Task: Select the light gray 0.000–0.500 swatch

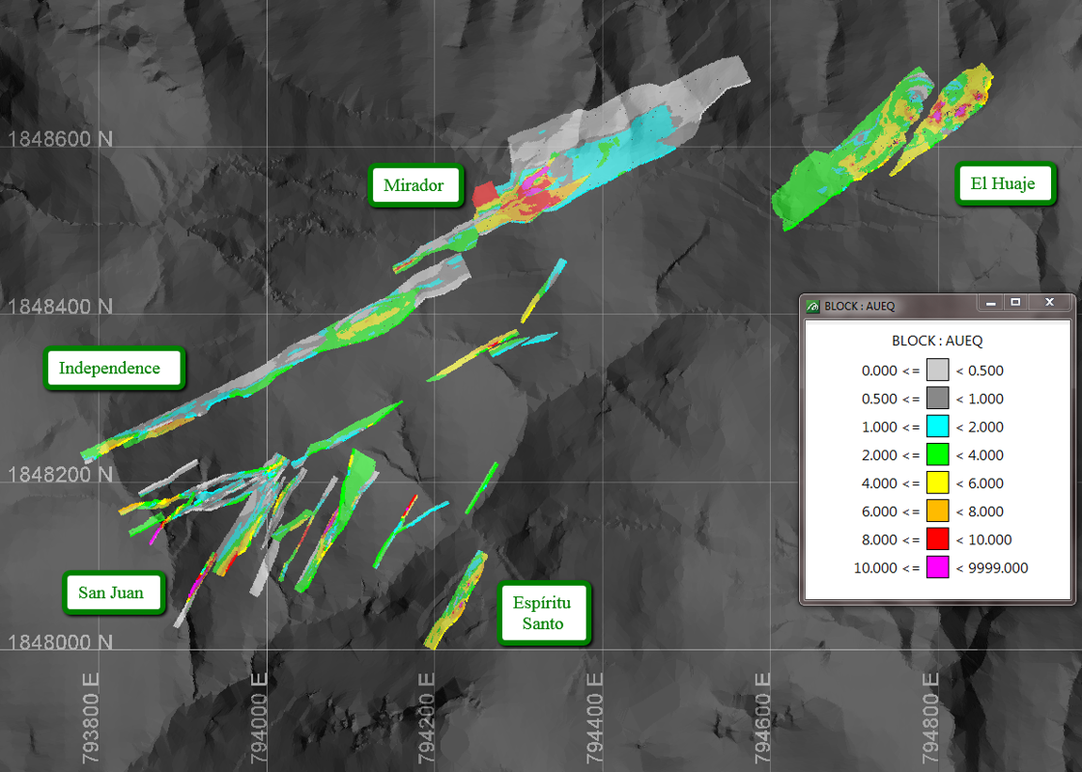Action: coord(937,371)
